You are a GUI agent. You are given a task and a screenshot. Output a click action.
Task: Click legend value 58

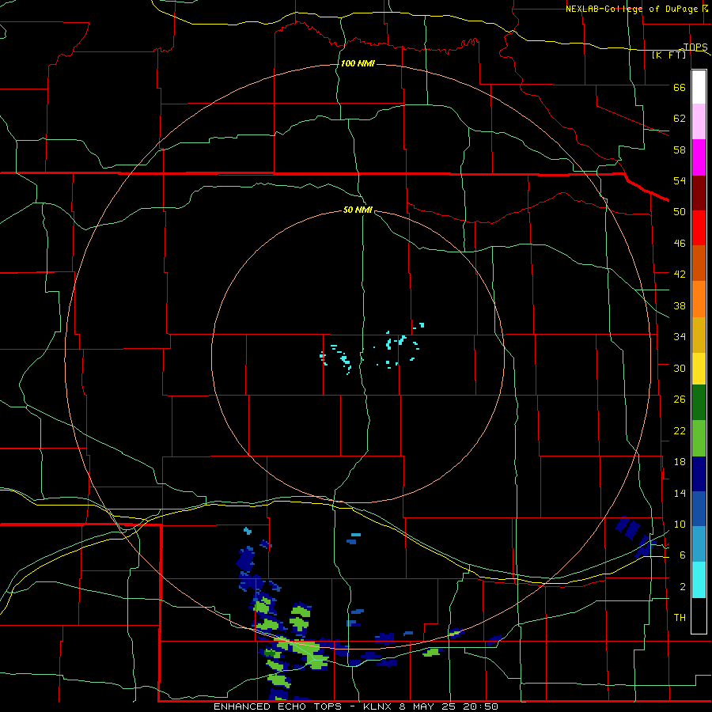click(680, 150)
